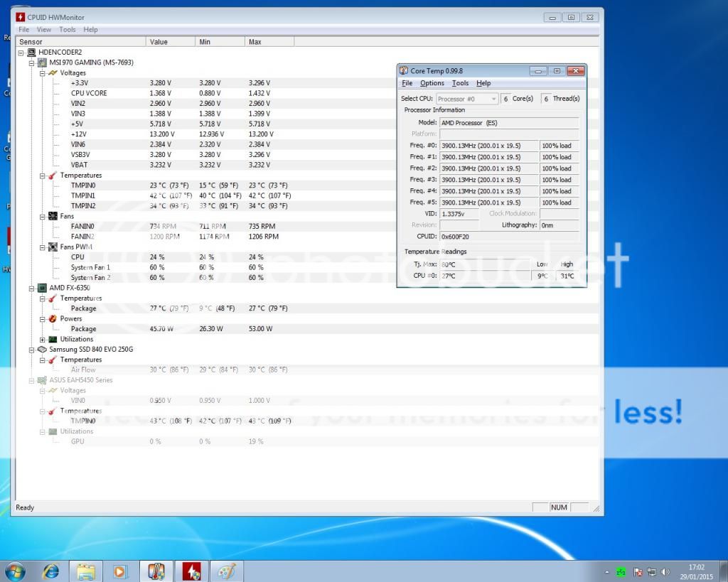Open the HWMonitor Tools menu
The height and width of the screenshot is (582, 728).
pyautogui.click(x=68, y=30)
